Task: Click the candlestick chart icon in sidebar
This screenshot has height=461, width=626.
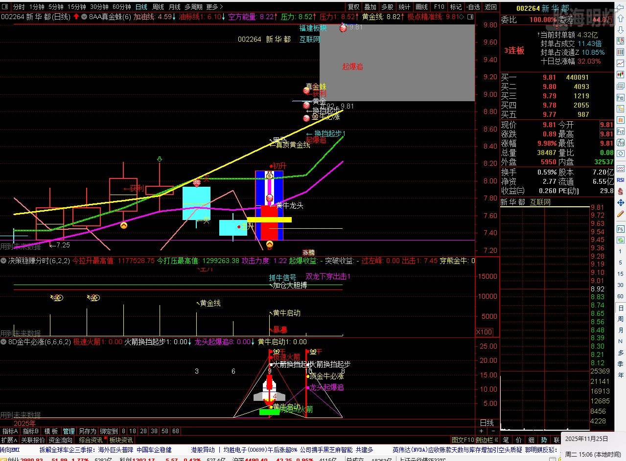Action: click(x=621, y=74)
